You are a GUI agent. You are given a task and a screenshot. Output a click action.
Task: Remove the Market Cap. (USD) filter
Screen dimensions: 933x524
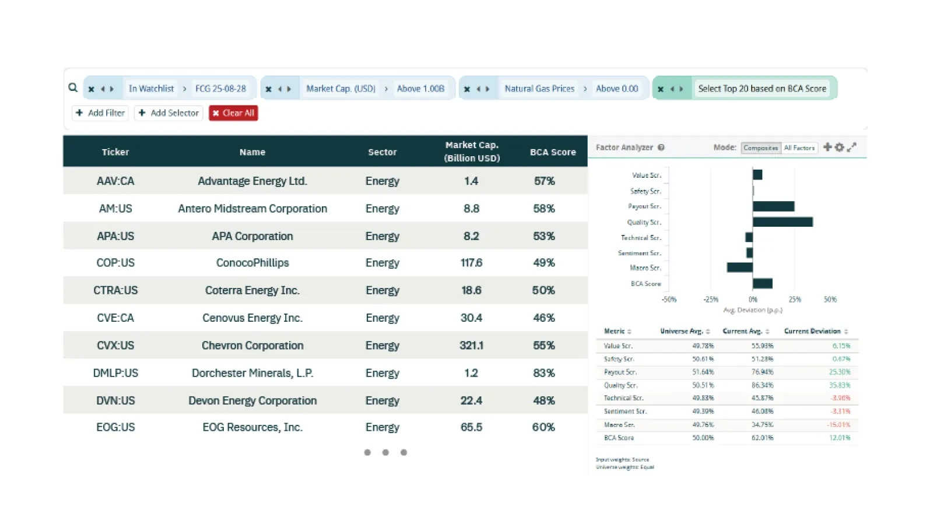click(x=268, y=89)
